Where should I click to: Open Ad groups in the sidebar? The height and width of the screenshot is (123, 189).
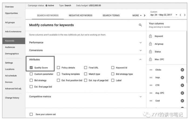pyautogui.click(x=10, y=22)
